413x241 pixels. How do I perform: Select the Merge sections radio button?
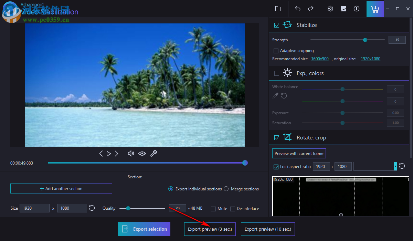pos(226,189)
